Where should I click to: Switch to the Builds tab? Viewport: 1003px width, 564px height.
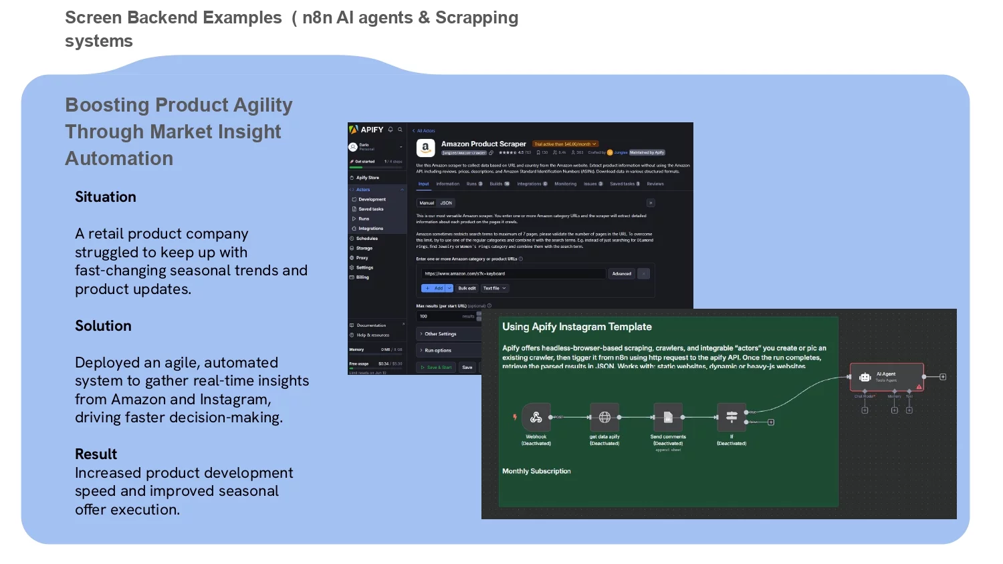499,184
